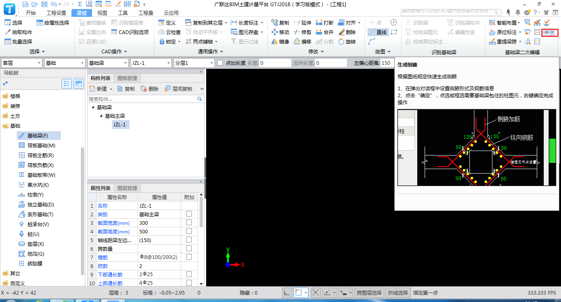
Task: Open the 基础 category dropdown
Action: (x=65, y=63)
